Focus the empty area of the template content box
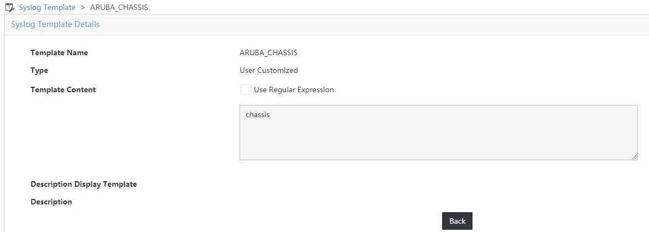The width and height of the screenshot is (649, 232). tap(437, 138)
